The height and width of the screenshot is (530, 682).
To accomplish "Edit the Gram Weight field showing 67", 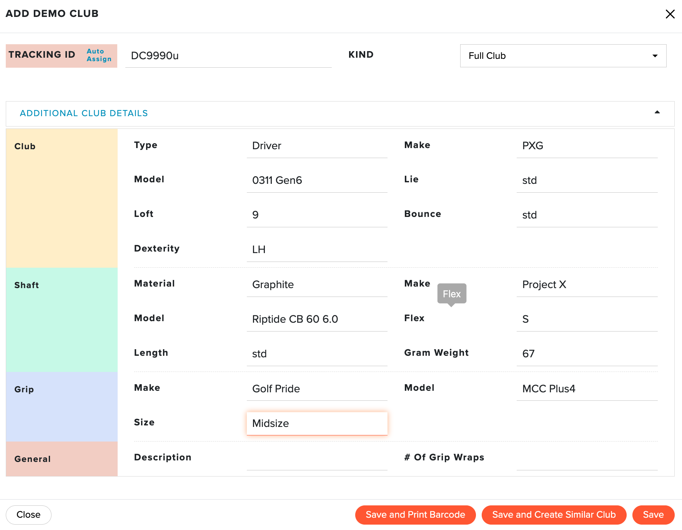I will 587,354.
